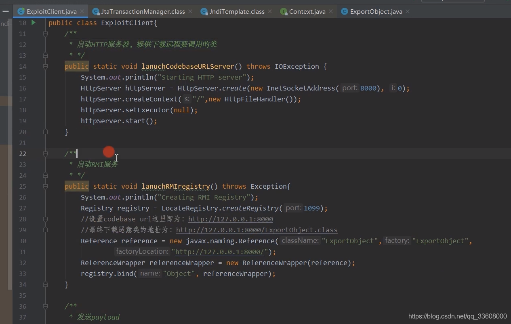Close the JndiTemplate.class tab
511x324 pixels.
point(271,11)
